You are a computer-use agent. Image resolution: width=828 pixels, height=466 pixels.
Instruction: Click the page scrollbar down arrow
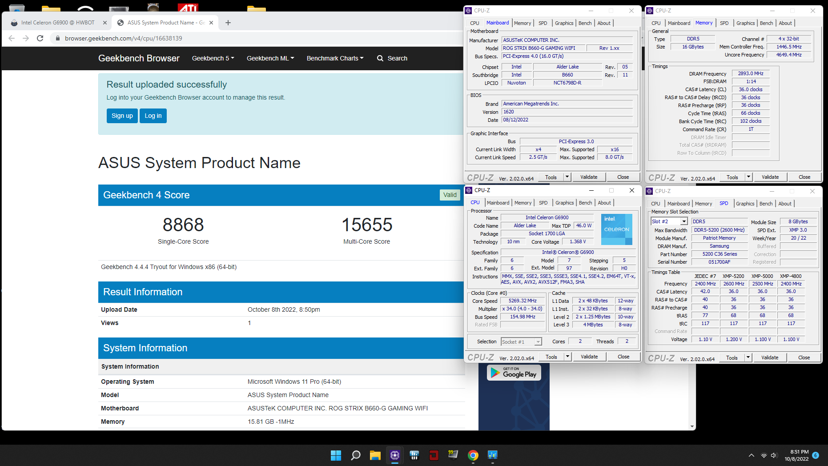692,426
